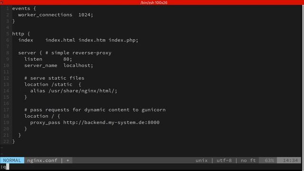Click the nginx.conf filename in status line
304x171 pixels.
coord(42,161)
